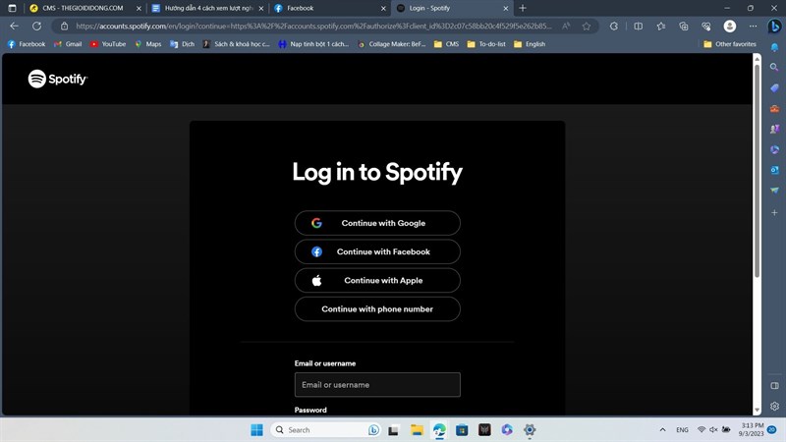Click the taskbar Search box
Viewport: 786px width, 442px height.
[326, 430]
